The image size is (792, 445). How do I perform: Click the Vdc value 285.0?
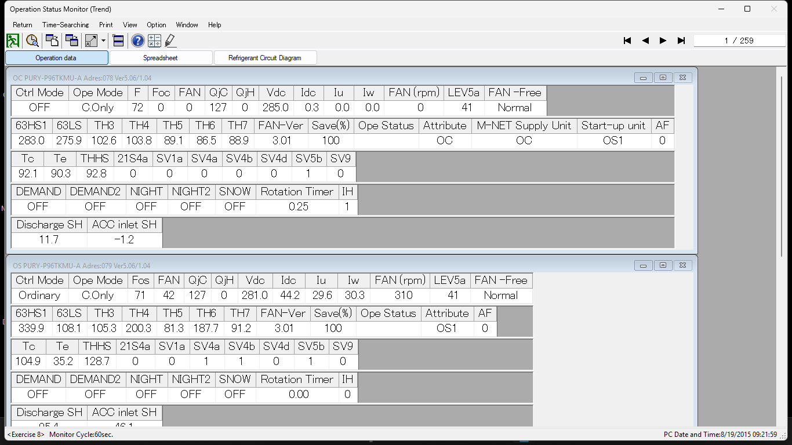[x=275, y=108]
